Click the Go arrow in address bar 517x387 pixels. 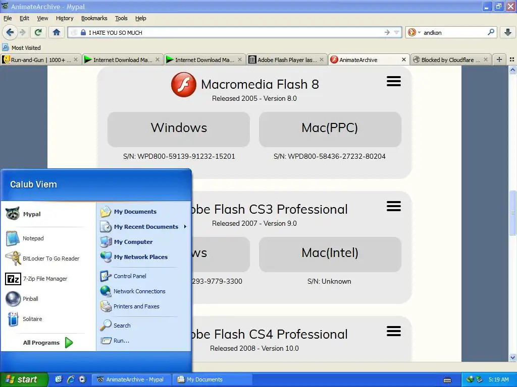point(387,32)
